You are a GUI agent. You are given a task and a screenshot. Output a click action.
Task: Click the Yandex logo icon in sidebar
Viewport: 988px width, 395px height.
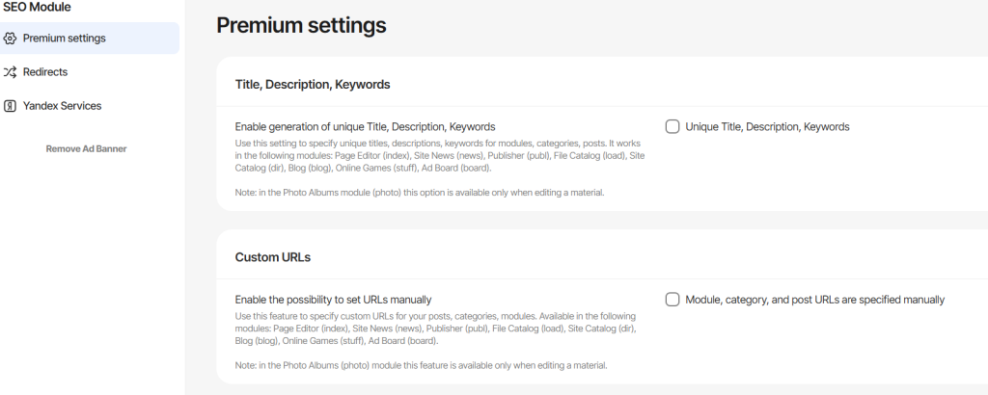tap(10, 106)
